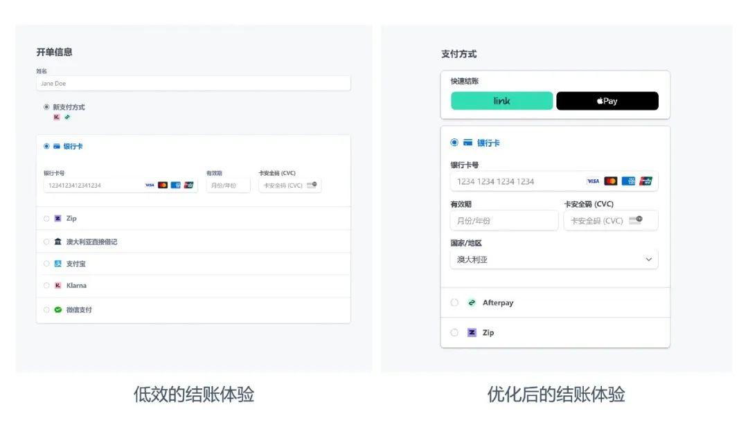Viewport: 748px width, 427px height.
Task: Click the Alipay icon beside 支付宝
Action: (x=57, y=263)
